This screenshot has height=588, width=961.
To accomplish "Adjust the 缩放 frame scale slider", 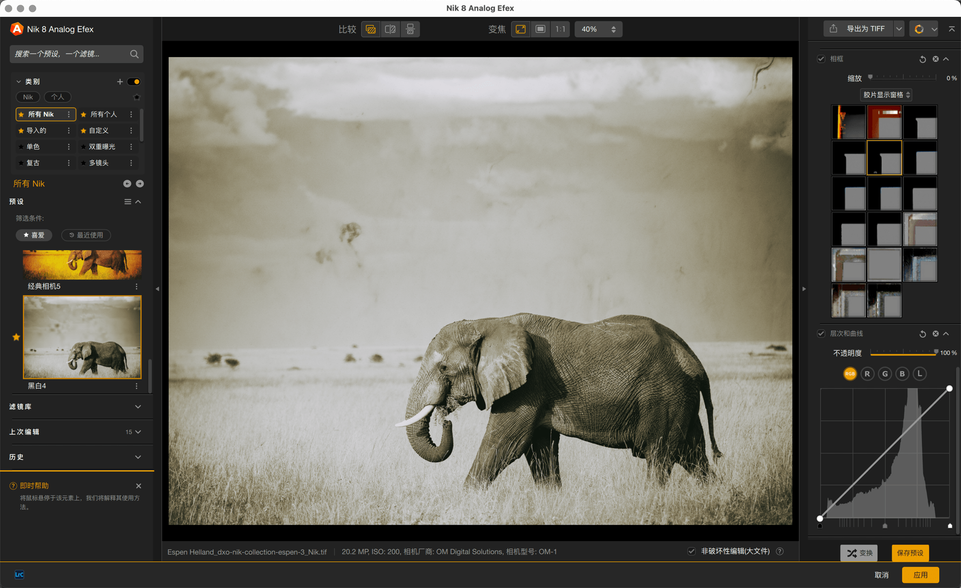I will tap(903, 78).
